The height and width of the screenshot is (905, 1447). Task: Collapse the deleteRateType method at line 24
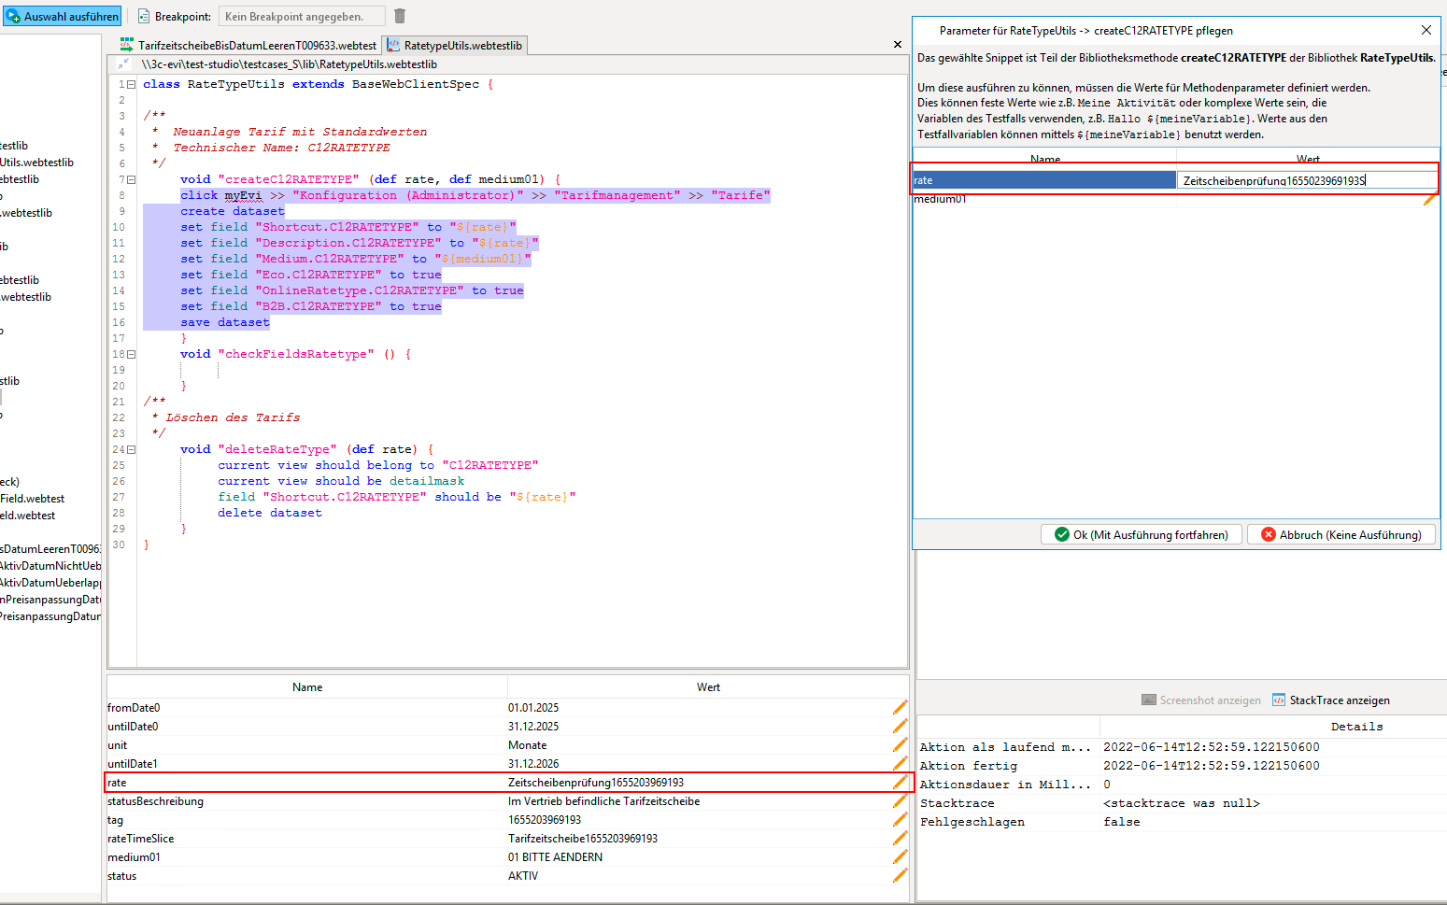click(132, 449)
